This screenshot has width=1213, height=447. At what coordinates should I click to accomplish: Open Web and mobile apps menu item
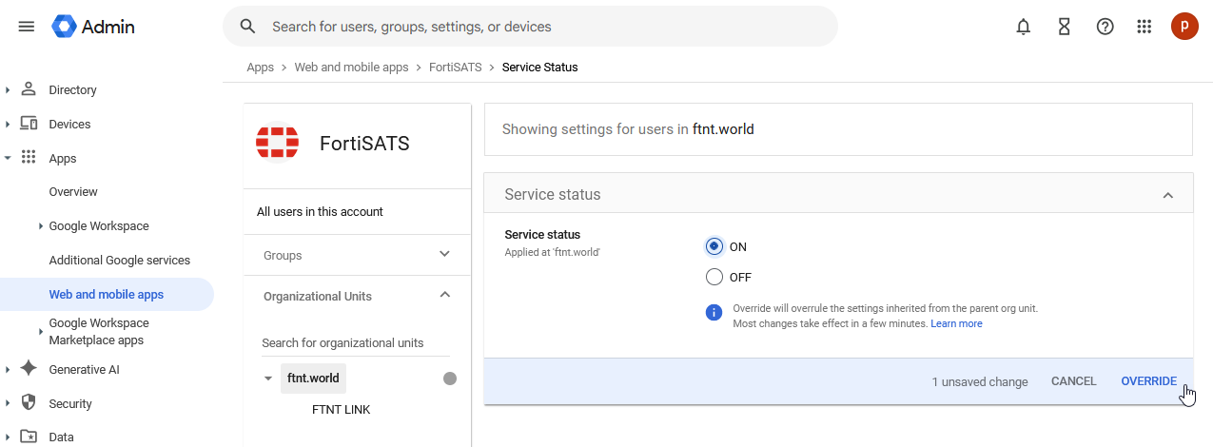[x=107, y=295]
